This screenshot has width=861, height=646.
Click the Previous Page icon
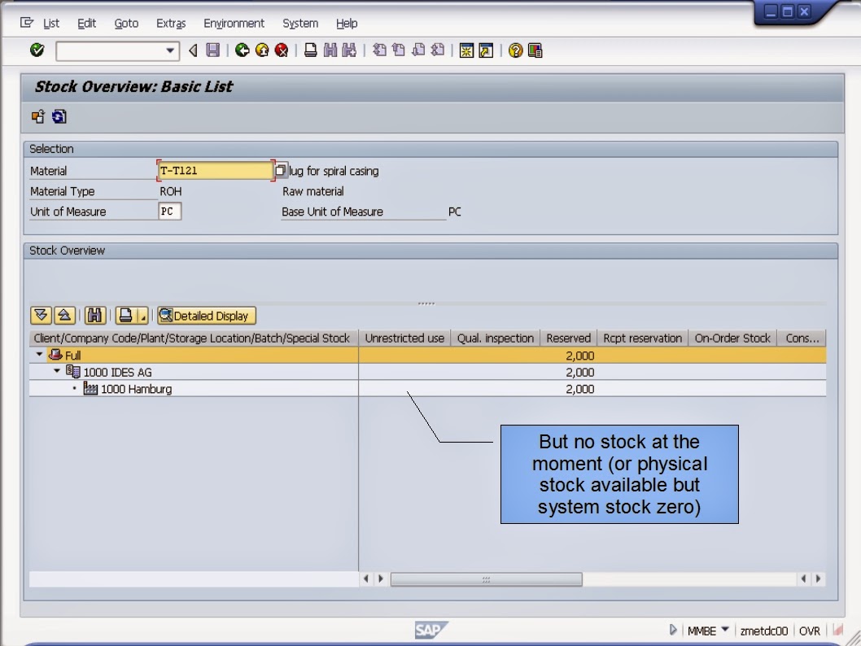399,50
